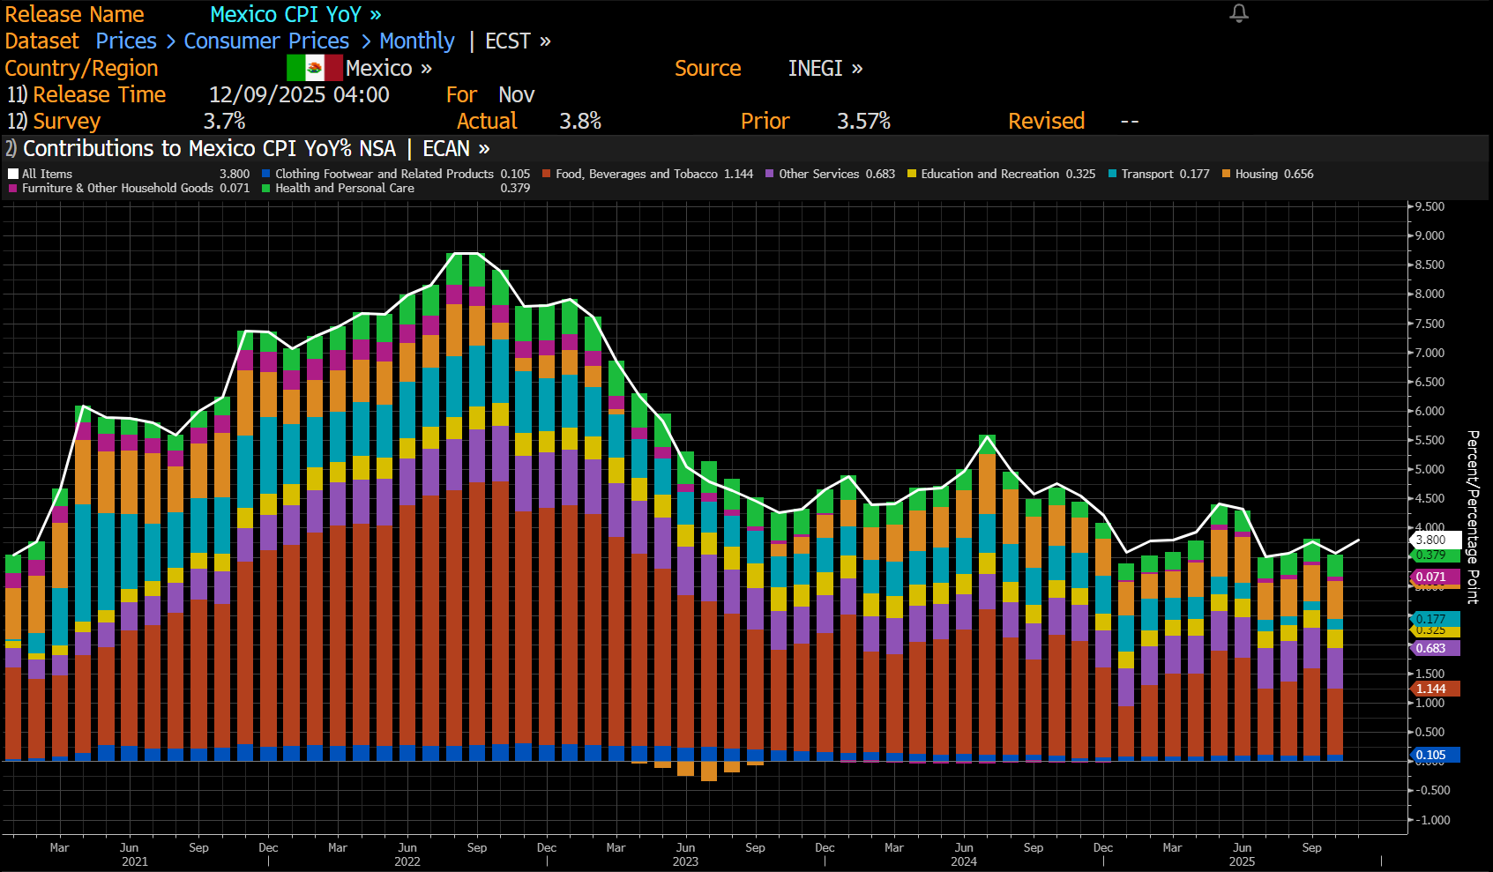Open the Prices dataset breadcrumb

coord(126,41)
